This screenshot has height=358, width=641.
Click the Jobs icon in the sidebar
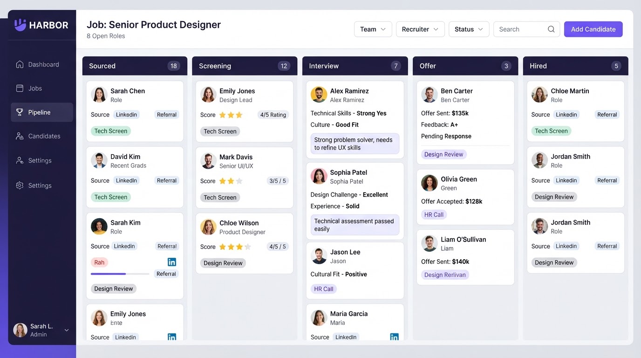coord(20,88)
